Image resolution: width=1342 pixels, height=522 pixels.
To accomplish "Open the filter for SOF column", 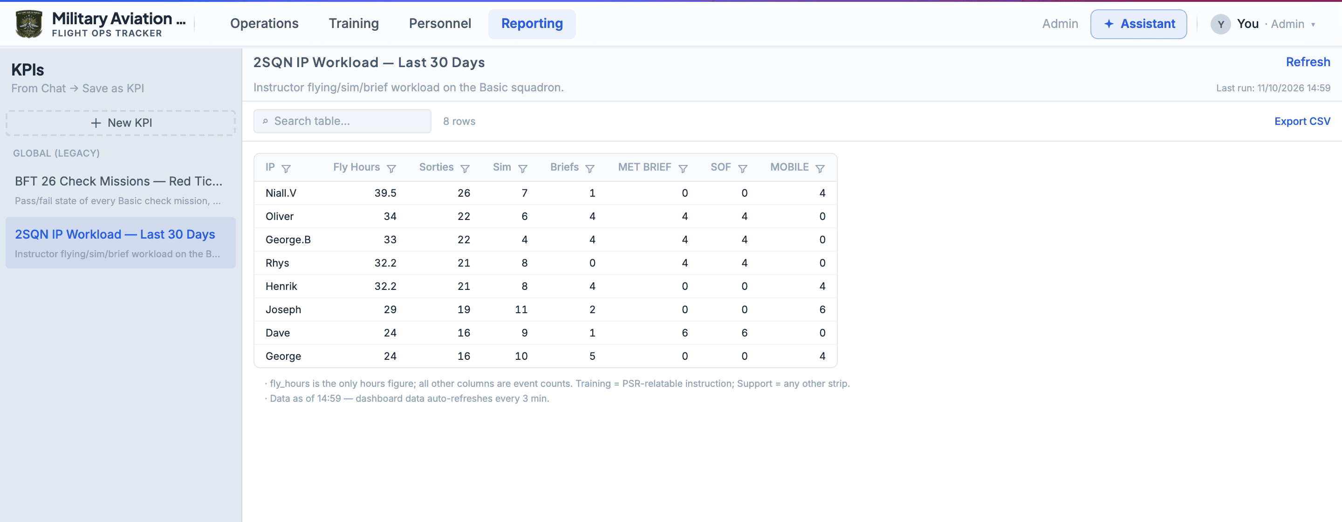I will pyautogui.click(x=743, y=168).
